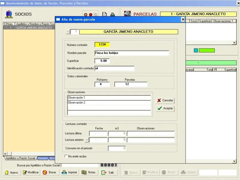This screenshot has height=180, width=240.
Task: Click the Socios list left scroll arrow
Action: coord(5,154)
